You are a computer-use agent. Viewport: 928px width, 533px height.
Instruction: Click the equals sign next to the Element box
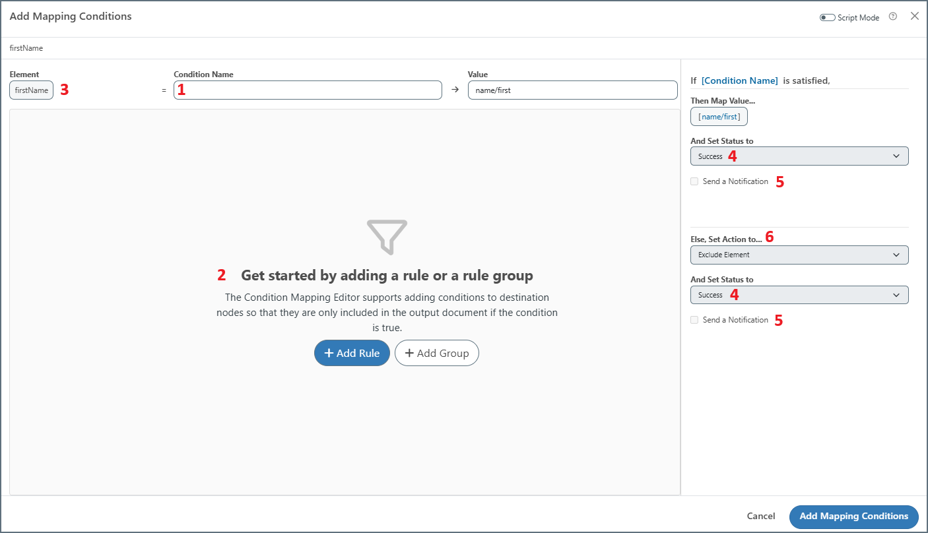coord(164,90)
